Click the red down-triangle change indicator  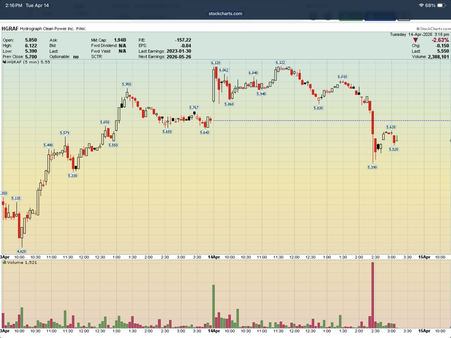pyautogui.click(x=415, y=40)
